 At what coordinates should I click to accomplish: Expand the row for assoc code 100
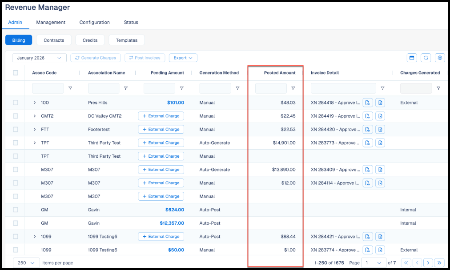[34, 103]
